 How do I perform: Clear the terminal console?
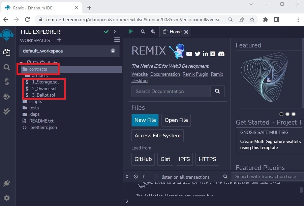tap(136, 176)
